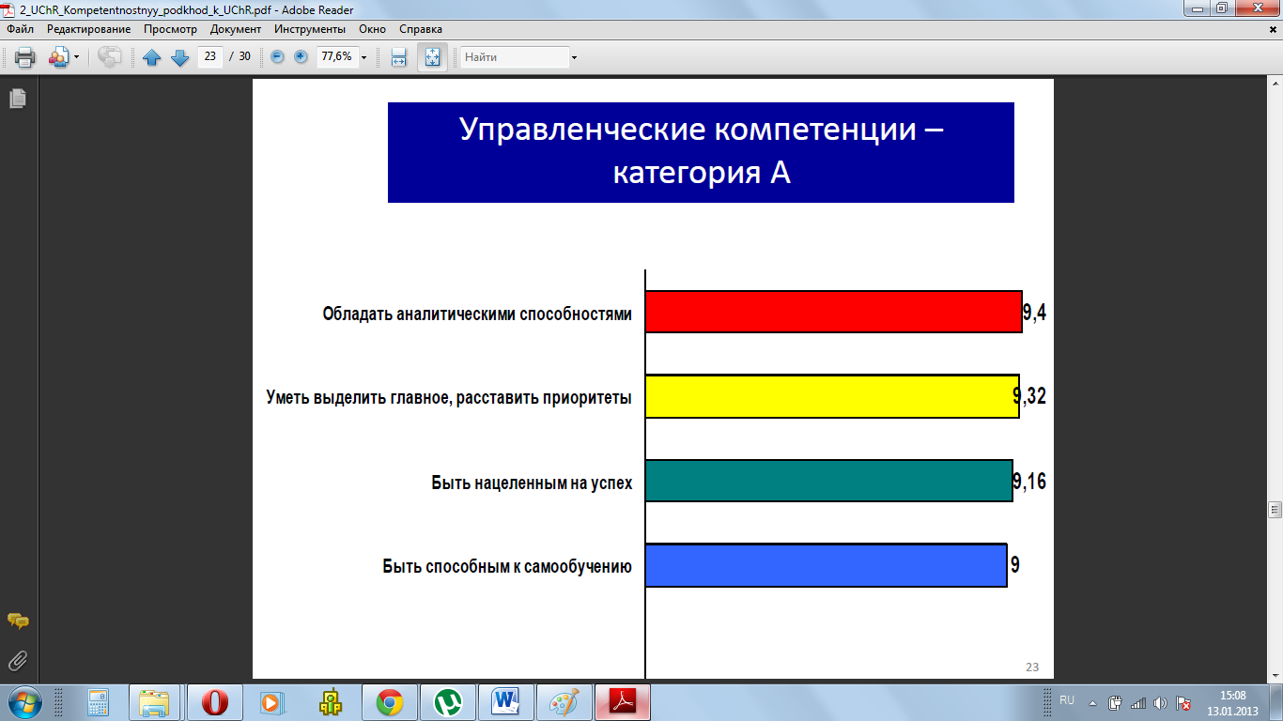Image resolution: width=1283 pixels, height=721 pixels.
Task: Click the page number field showing 23
Action: (209, 56)
